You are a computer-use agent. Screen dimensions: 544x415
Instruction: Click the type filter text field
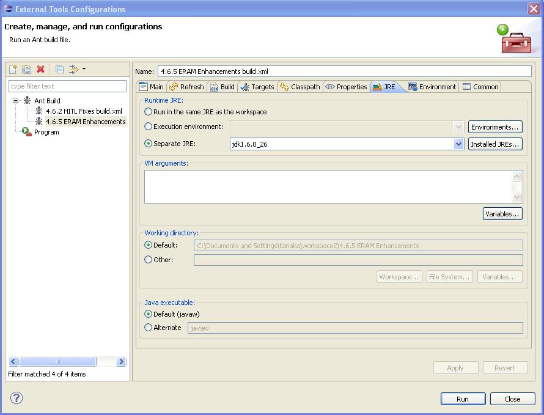(67, 86)
